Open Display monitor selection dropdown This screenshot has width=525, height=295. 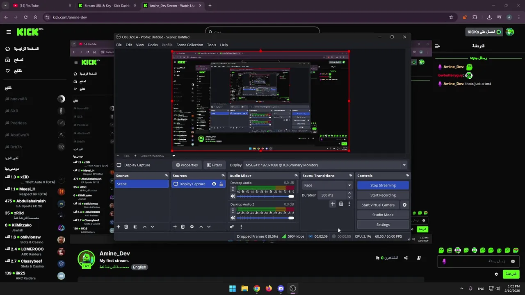(x=326, y=165)
